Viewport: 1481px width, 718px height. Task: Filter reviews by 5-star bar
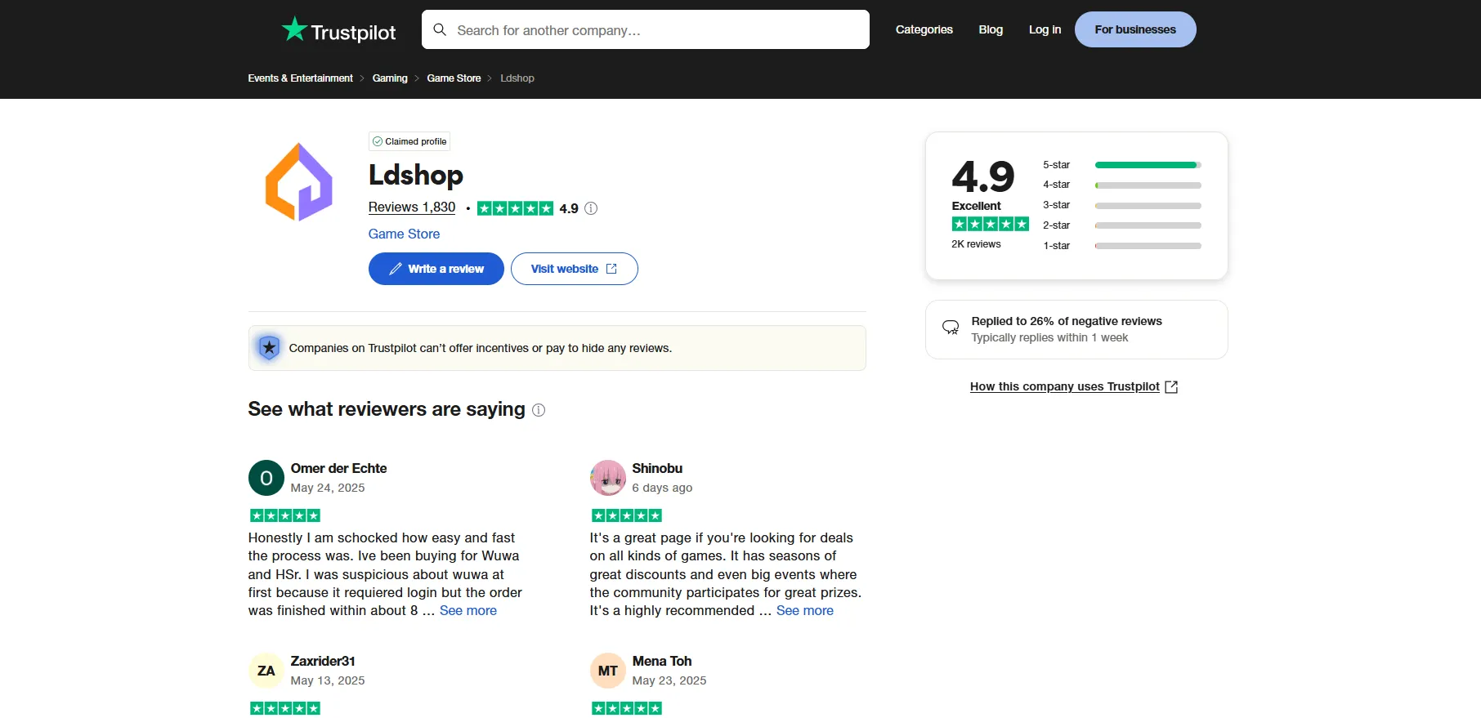click(1147, 165)
